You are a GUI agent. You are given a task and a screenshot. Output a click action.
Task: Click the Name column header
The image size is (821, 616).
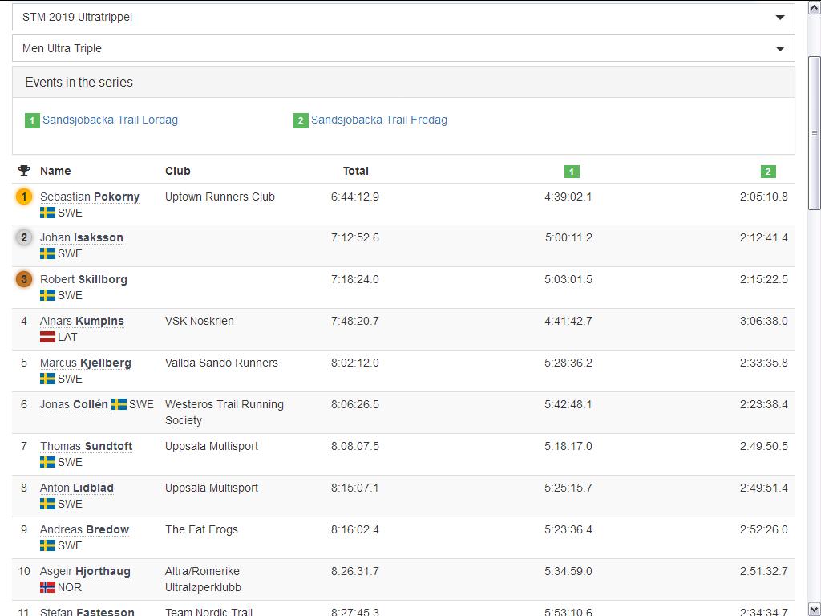click(55, 171)
